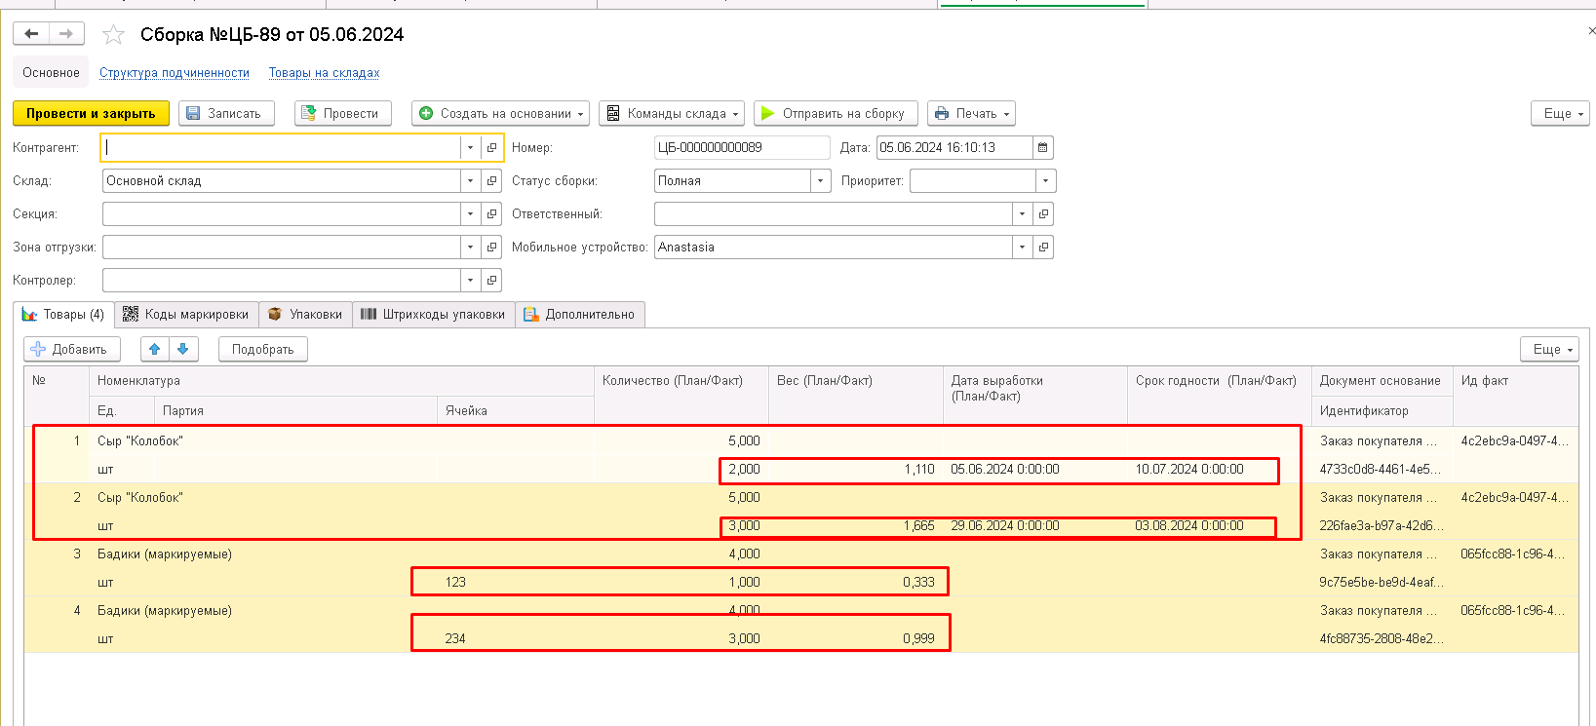Image resolution: width=1596 pixels, height=726 pixels.
Task: Click cell value 123 in Ячейка column
Action: (x=455, y=583)
